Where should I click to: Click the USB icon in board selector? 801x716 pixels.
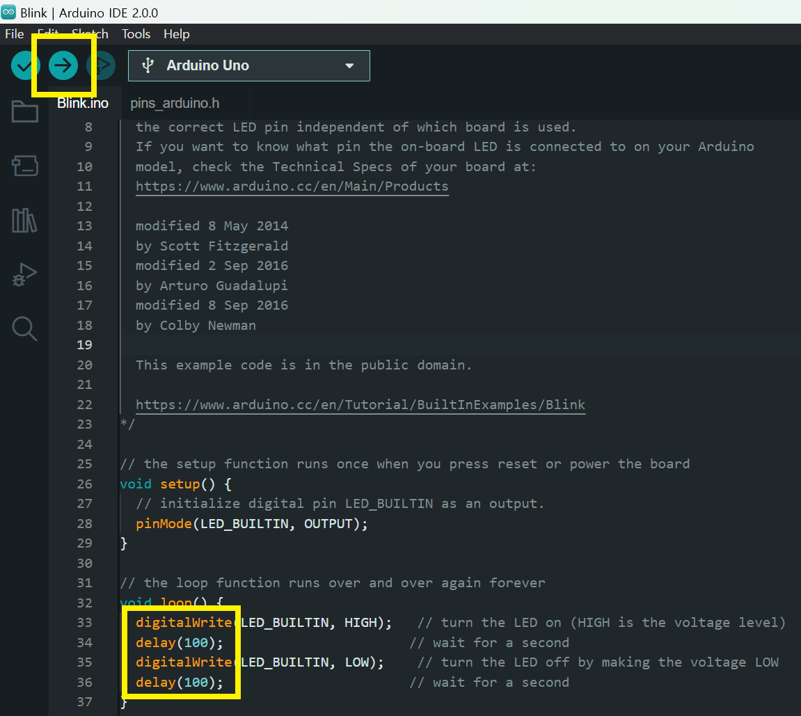pyautogui.click(x=148, y=65)
